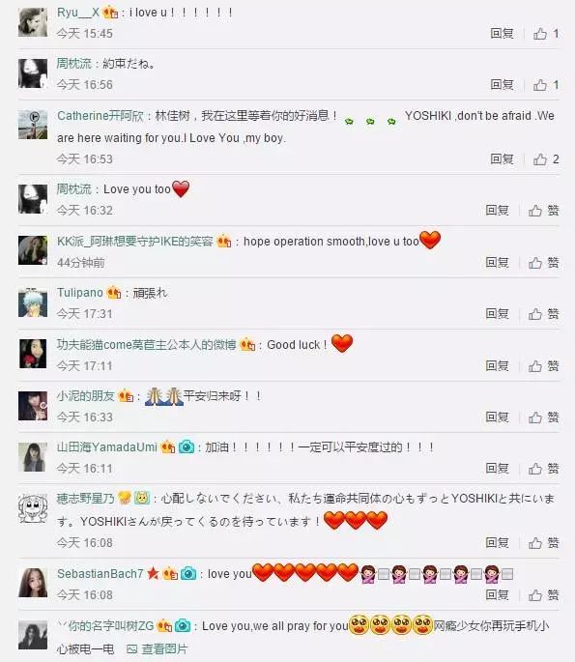Open 山田海YamadaUmi's profile via username
This screenshot has width=575, height=662.
click(x=107, y=447)
